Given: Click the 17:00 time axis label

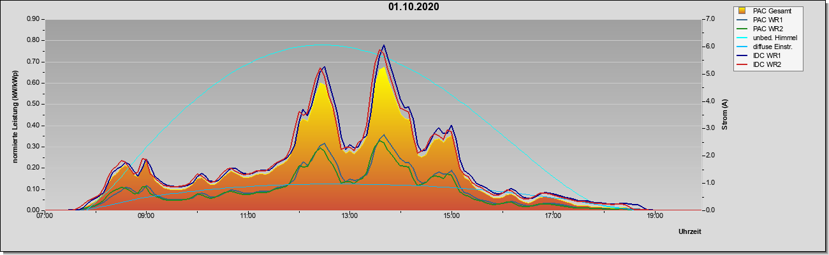Looking at the screenshot, I should coord(553,215).
